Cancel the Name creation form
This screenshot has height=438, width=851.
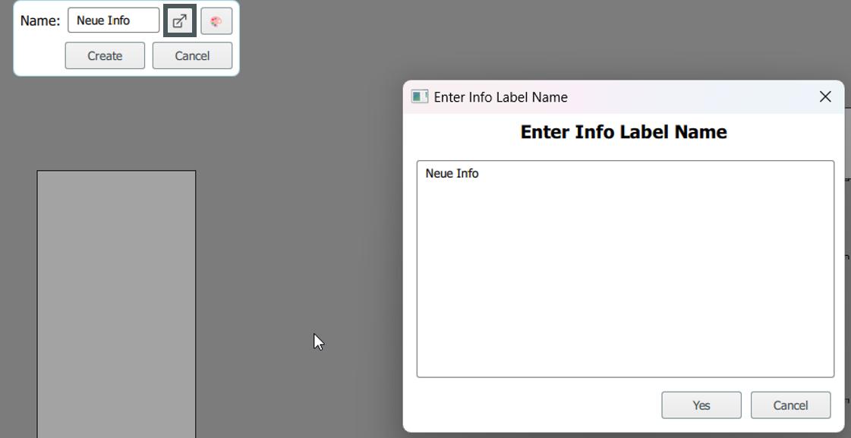tap(191, 55)
